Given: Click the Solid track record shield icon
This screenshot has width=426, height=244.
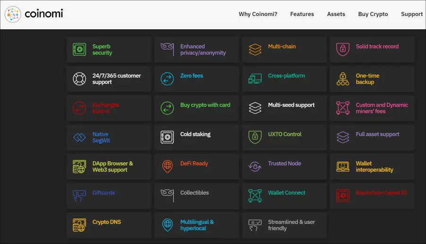Looking at the screenshot, I should pyautogui.click(x=343, y=50).
